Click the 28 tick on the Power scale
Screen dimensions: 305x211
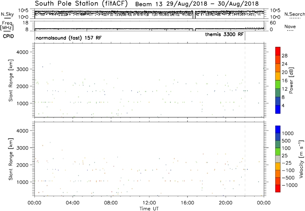[284, 56]
